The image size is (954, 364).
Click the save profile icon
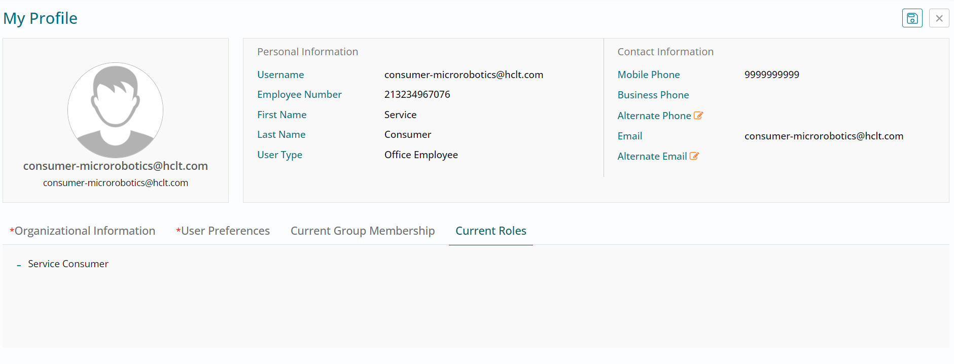click(x=912, y=18)
